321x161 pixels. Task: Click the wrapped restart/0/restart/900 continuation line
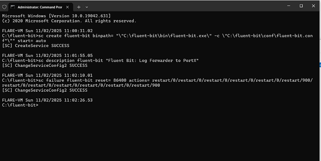[81, 85]
